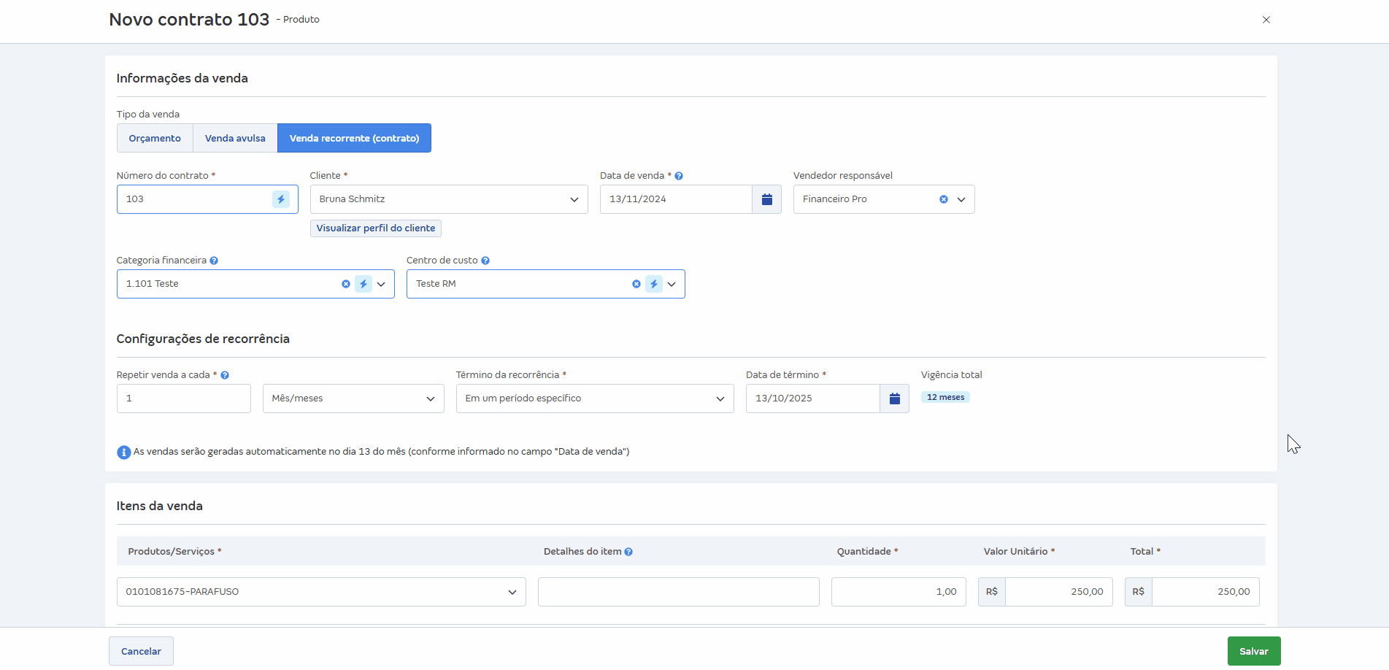The width and height of the screenshot is (1389, 670).
Task: Select the Orçamento sale type
Action: pos(154,137)
